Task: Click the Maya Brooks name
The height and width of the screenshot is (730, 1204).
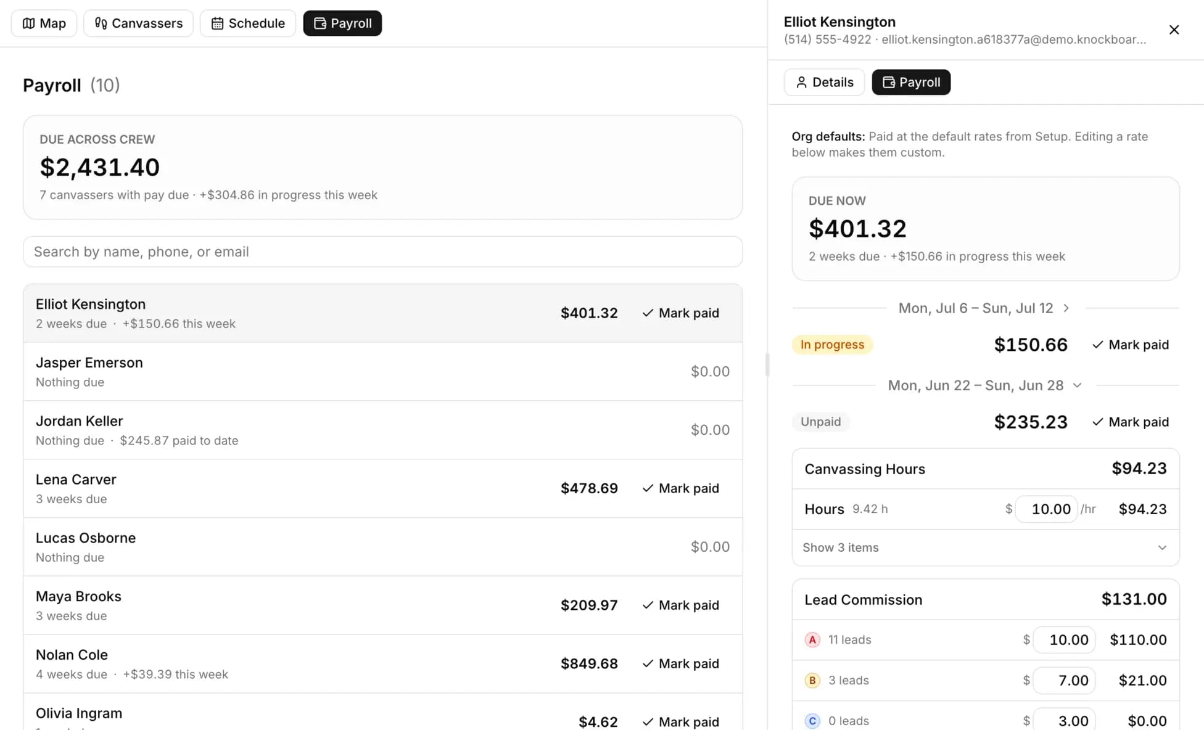Action: click(78, 597)
